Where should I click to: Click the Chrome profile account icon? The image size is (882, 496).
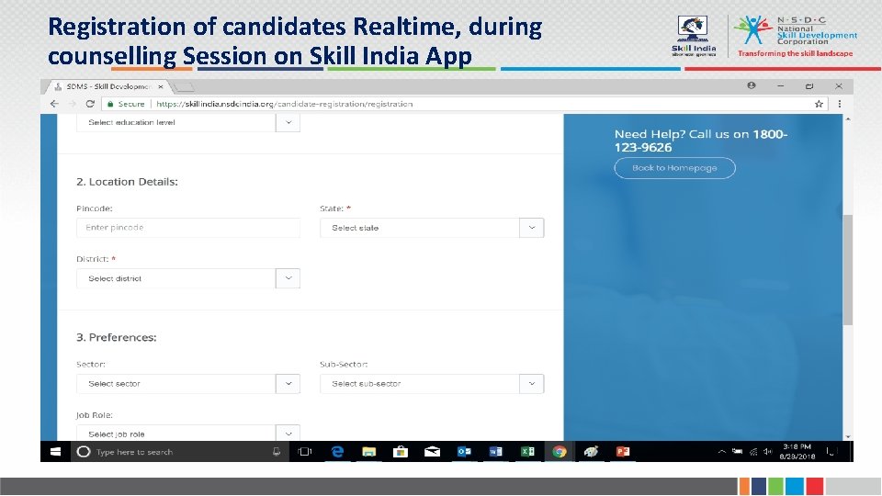coord(752,85)
